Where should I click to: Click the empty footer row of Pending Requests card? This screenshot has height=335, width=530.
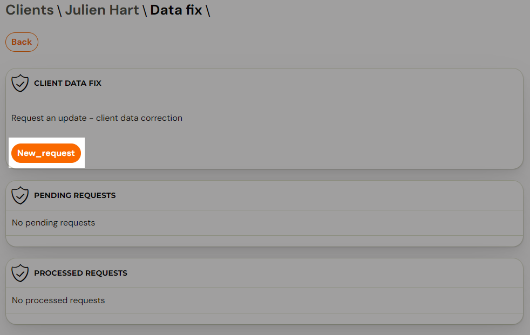[264, 241]
